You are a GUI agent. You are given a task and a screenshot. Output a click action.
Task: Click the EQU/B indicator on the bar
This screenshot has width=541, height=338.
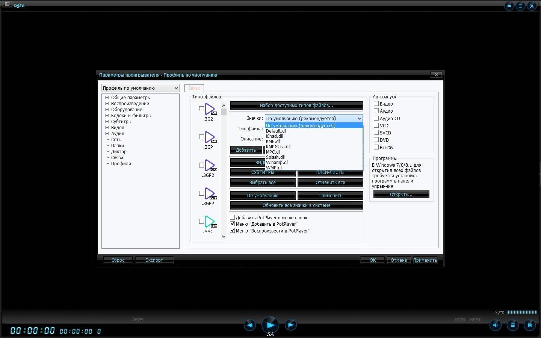click(x=475, y=320)
